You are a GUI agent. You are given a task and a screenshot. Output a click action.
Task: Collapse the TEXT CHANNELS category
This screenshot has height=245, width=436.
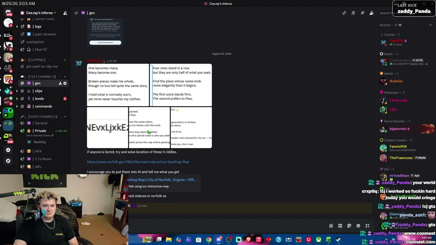(42, 77)
